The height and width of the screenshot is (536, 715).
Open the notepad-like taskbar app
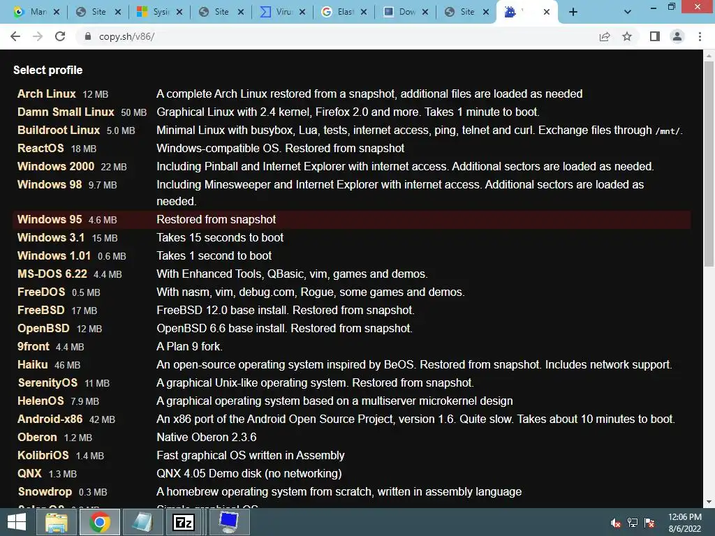(142, 522)
